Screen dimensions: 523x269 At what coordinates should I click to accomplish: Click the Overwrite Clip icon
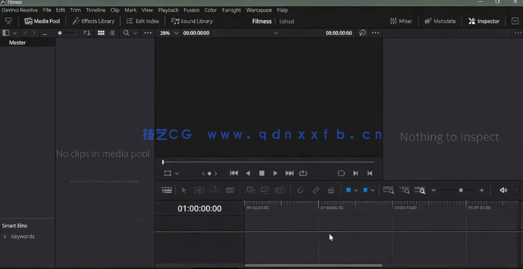click(265, 190)
